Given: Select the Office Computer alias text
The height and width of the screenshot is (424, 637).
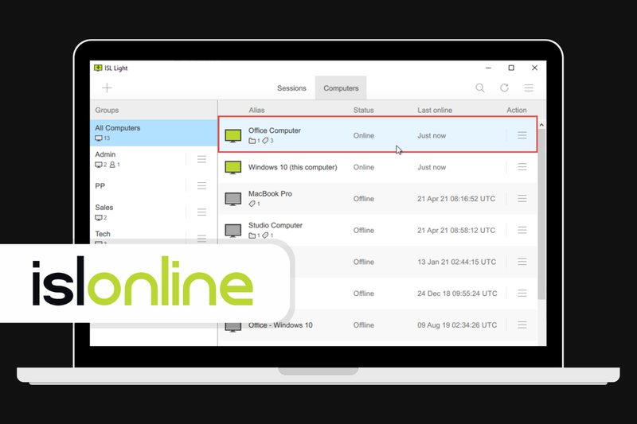Looking at the screenshot, I should [275, 130].
